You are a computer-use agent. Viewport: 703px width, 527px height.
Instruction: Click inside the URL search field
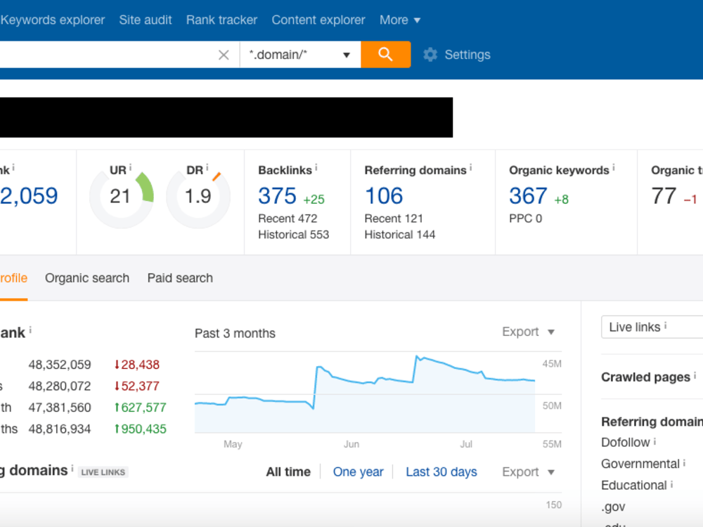(108, 55)
